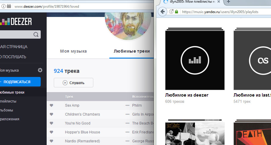This screenshot has width=271, height=145.
Task: Open Любимое из deezer playlist title
Action: pos(187,95)
